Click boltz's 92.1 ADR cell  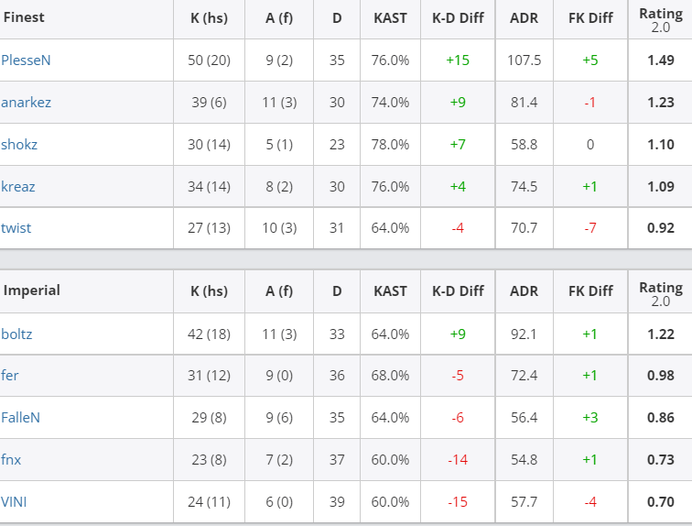tap(524, 334)
